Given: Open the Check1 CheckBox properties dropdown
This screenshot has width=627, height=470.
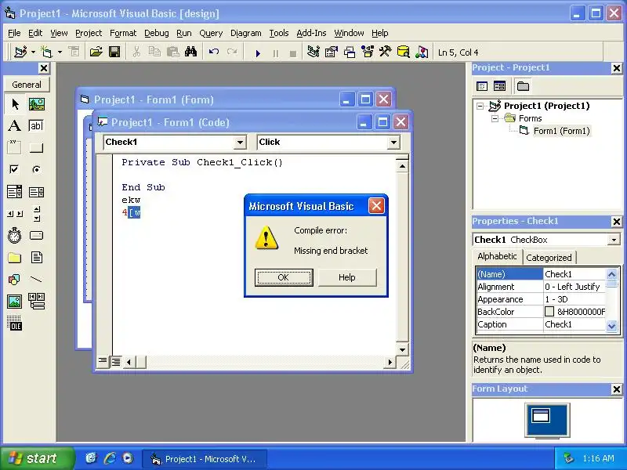Looking at the screenshot, I should 614,240.
